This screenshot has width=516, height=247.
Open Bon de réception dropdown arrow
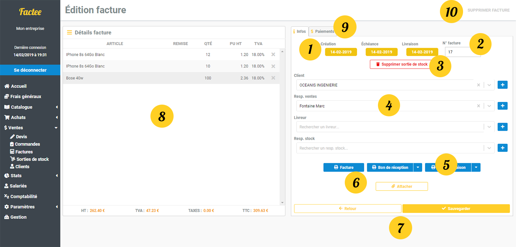click(417, 167)
